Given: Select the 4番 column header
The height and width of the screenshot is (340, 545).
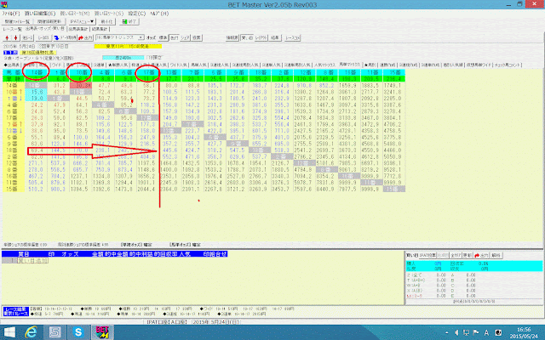Looking at the screenshot, I should click(x=104, y=72).
